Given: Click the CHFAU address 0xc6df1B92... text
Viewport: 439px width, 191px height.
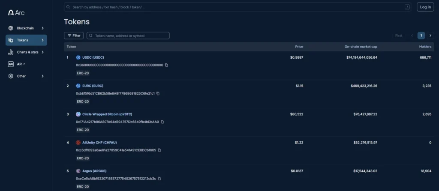Looking at the screenshot, I should [116, 150].
